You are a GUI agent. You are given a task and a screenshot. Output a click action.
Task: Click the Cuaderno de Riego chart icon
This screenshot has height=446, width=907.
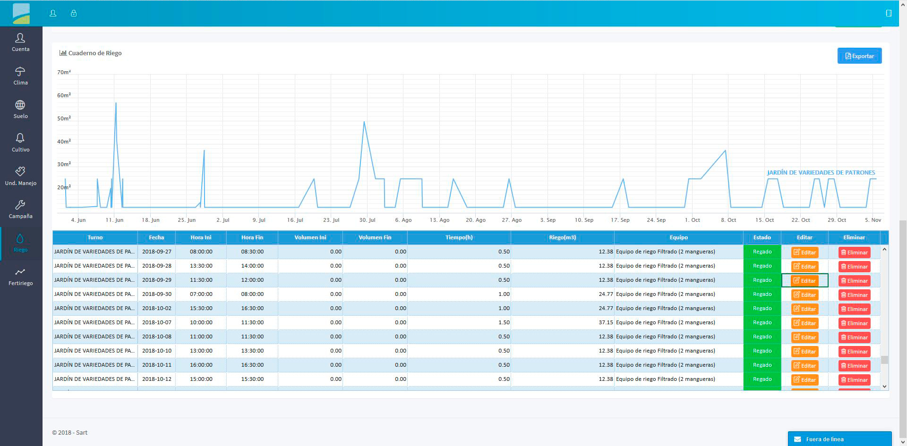(63, 53)
